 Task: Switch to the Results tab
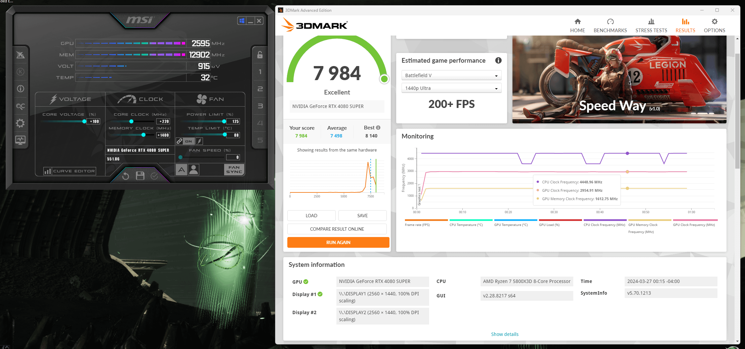(x=686, y=25)
